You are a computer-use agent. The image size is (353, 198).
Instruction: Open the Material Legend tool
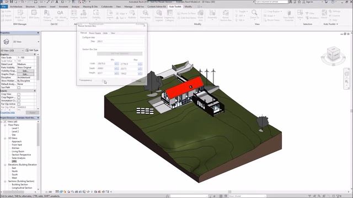pyautogui.click(x=159, y=15)
